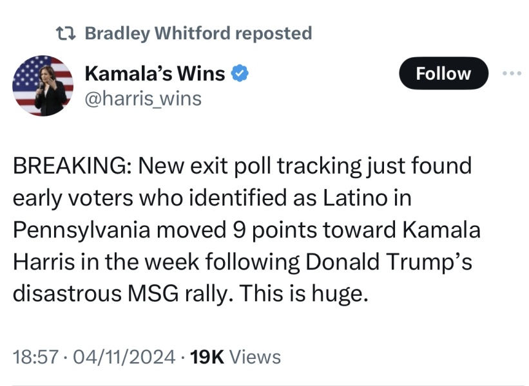Open the @harris_wins profile handle

[x=143, y=98]
